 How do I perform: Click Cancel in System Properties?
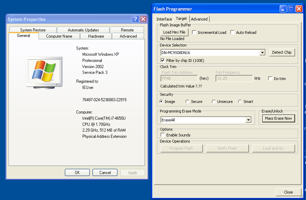click(105, 172)
